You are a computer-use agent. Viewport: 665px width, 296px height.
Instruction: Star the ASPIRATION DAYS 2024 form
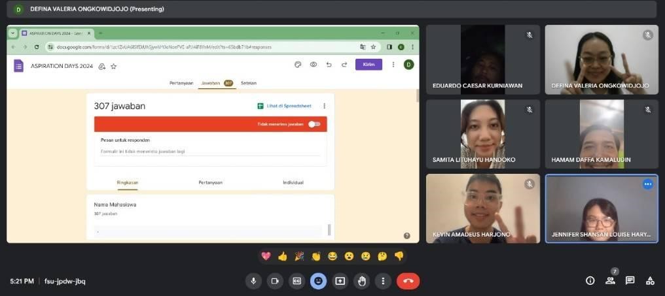[x=114, y=67]
